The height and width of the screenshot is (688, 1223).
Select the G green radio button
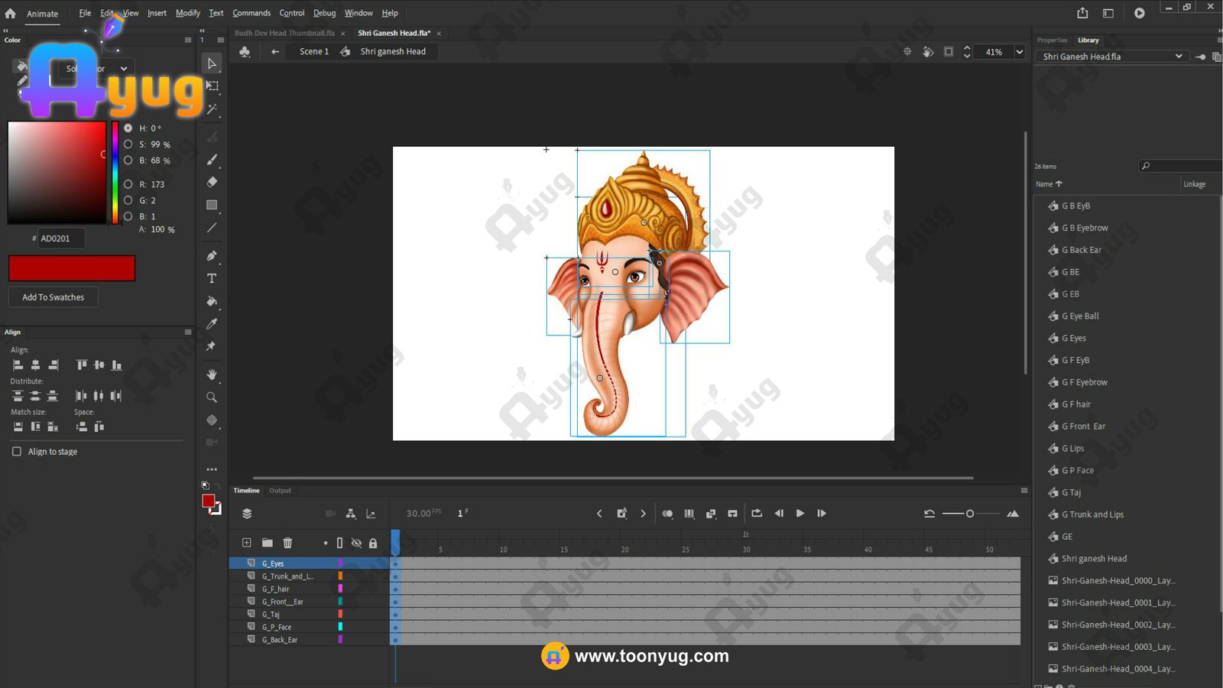point(128,200)
